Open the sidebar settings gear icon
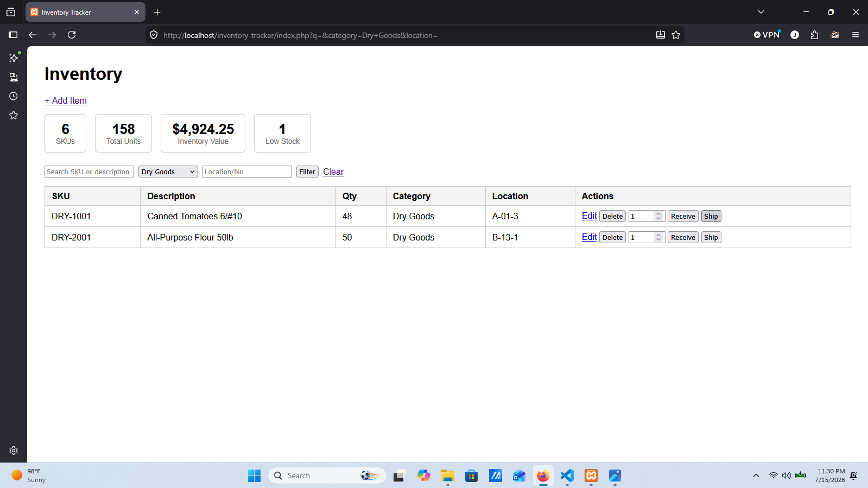 coord(14,451)
